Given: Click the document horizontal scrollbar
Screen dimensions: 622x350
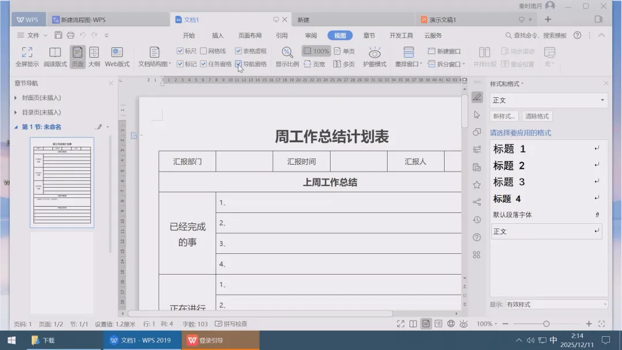Looking at the screenshot, I should 260,313.
